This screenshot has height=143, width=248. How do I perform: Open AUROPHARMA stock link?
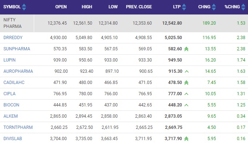18,71
